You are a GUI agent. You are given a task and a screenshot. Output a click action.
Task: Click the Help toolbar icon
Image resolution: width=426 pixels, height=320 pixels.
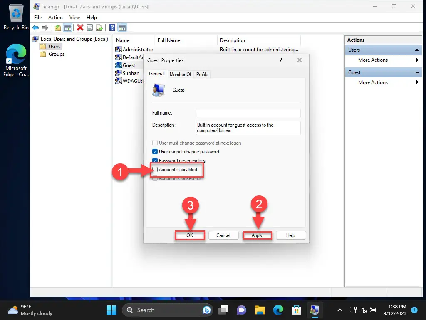(111, 27)
